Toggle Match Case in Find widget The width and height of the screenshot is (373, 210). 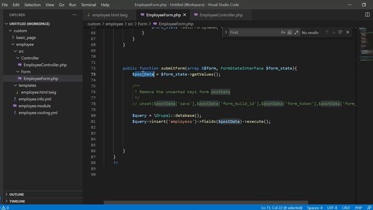283,33
